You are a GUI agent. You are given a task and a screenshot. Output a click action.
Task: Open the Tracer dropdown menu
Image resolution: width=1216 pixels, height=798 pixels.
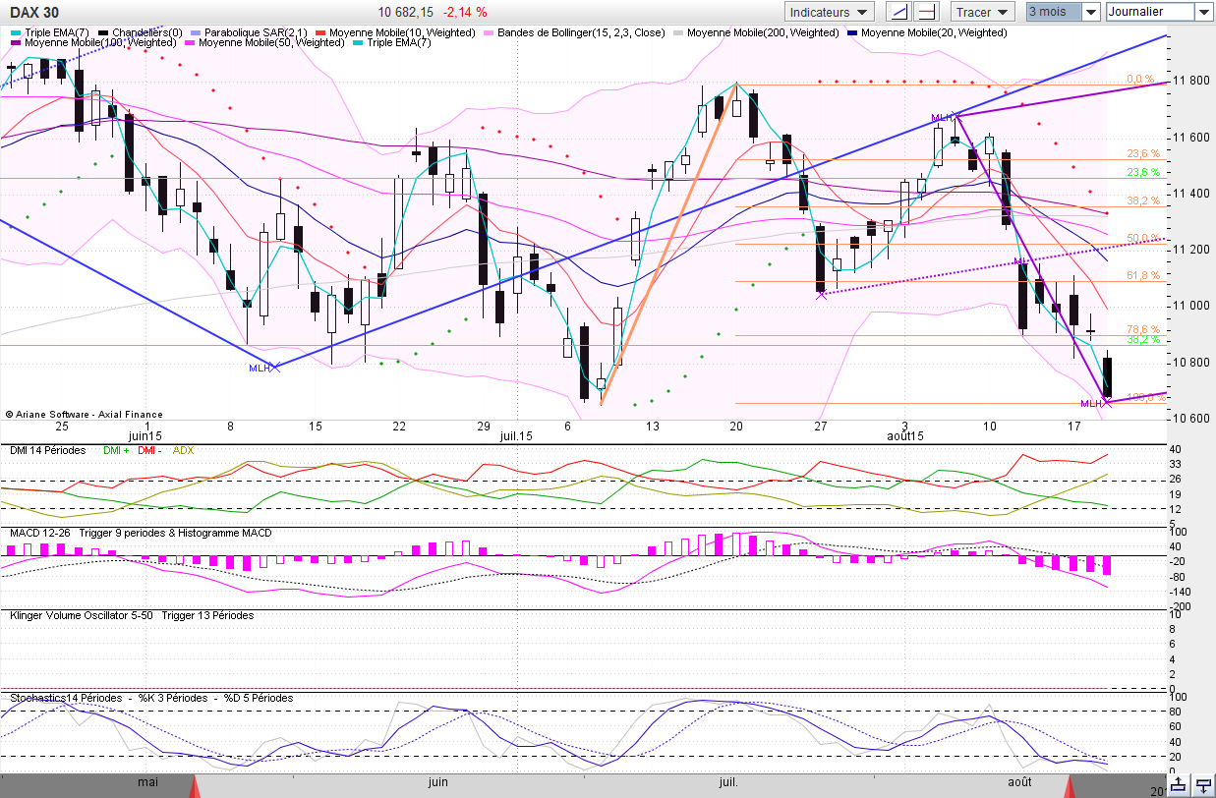[982, 12]
